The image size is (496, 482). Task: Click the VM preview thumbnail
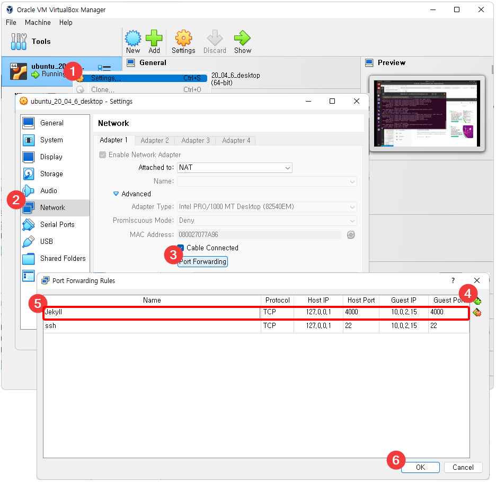point(427,113)
